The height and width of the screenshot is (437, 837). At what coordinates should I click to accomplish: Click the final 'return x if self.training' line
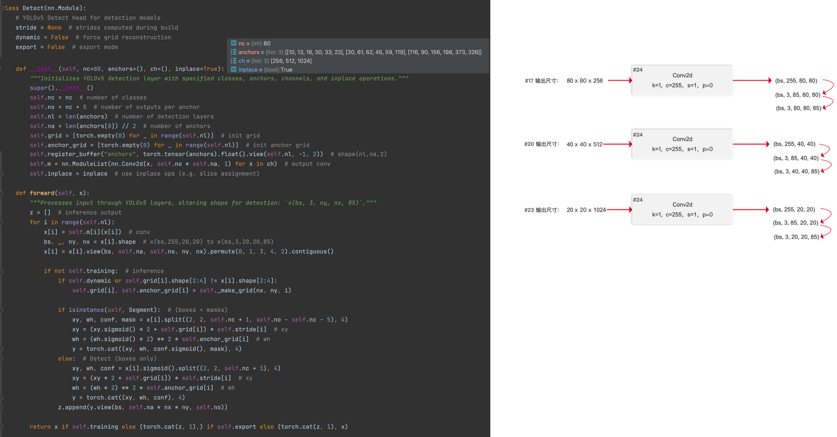189,427
